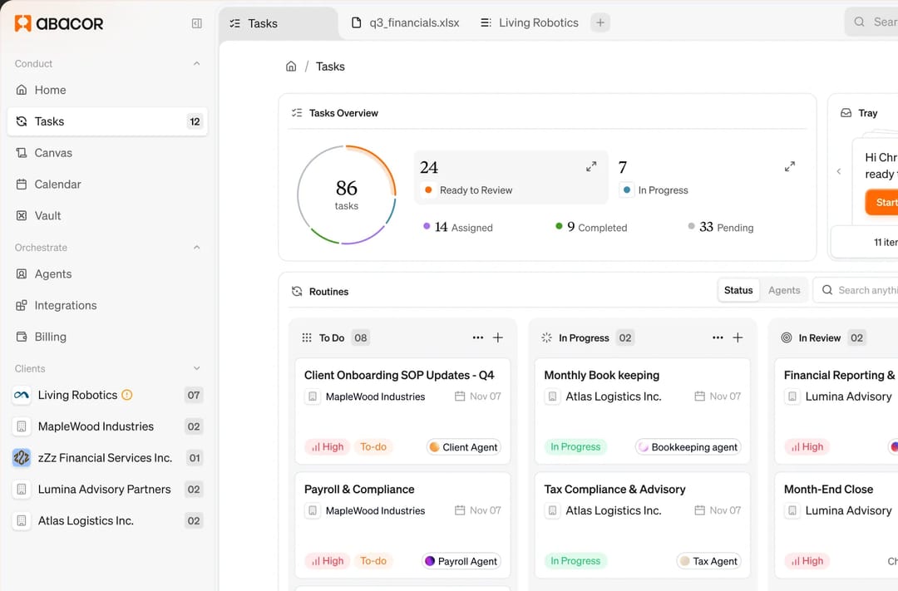Collapse the Orchestrate section
898x591 pixels.
coord(196,248)
